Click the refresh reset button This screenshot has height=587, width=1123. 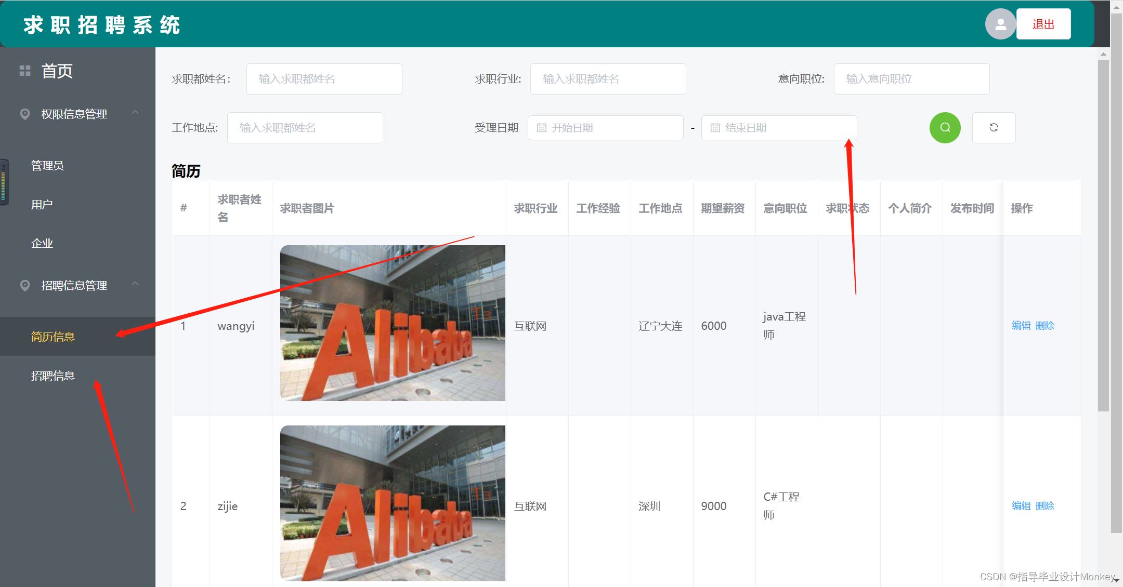pyautogui.click(x=994, y=128)
